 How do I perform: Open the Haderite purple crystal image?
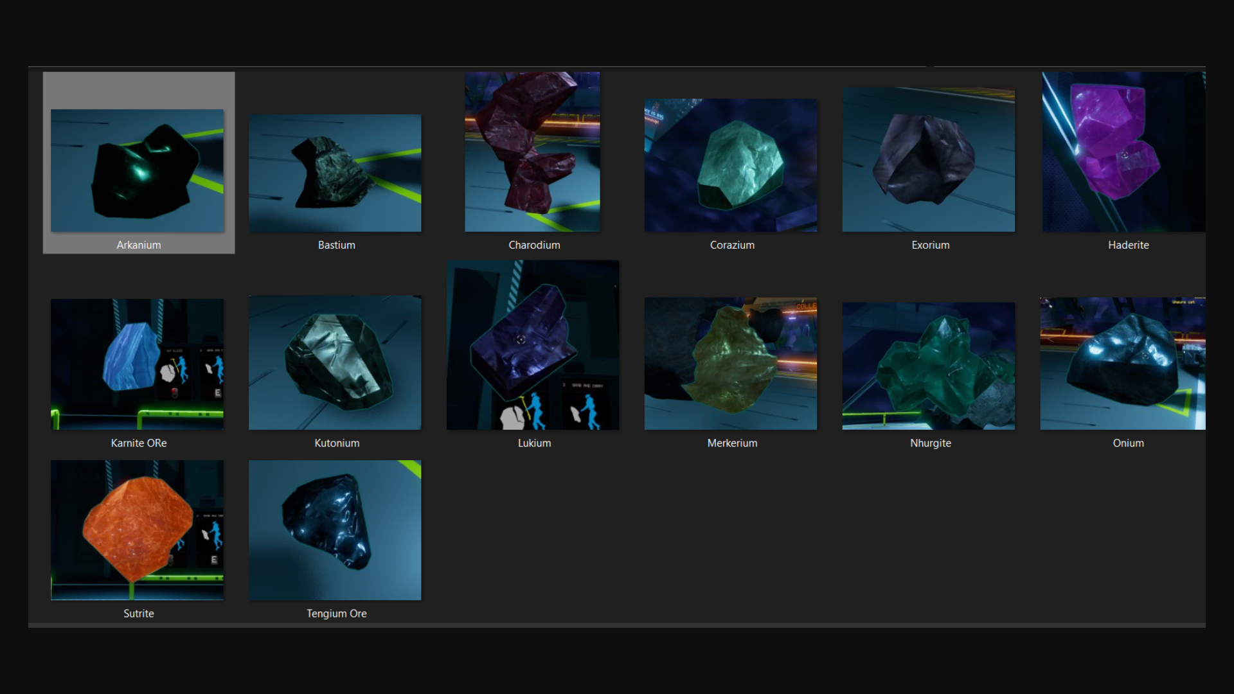click(x=1124, y=152)
